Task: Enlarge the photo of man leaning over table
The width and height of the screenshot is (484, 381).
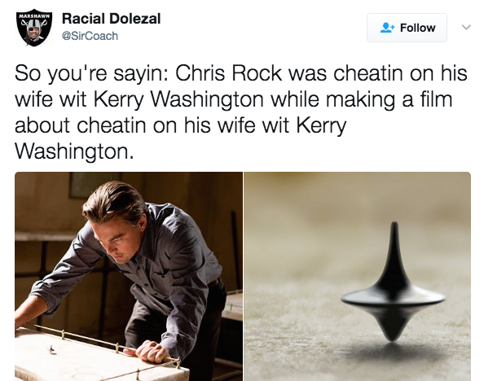Action: [x=129, y=277]
